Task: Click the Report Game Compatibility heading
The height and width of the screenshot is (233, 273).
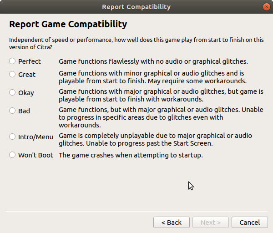Action: point(68,24)
